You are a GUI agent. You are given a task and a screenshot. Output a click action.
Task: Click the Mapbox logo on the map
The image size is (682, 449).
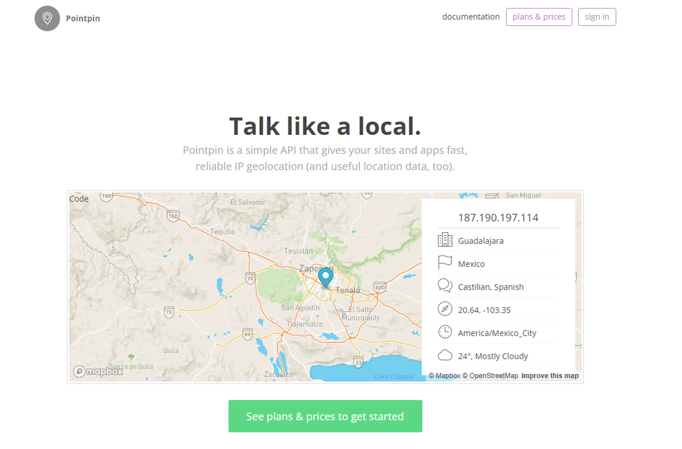(x=98, y=371)
